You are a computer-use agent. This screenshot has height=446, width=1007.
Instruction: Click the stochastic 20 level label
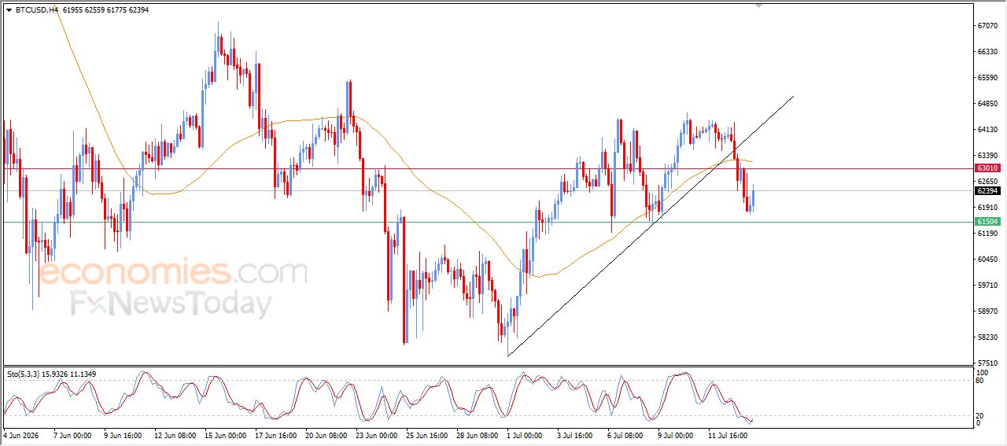980,415
